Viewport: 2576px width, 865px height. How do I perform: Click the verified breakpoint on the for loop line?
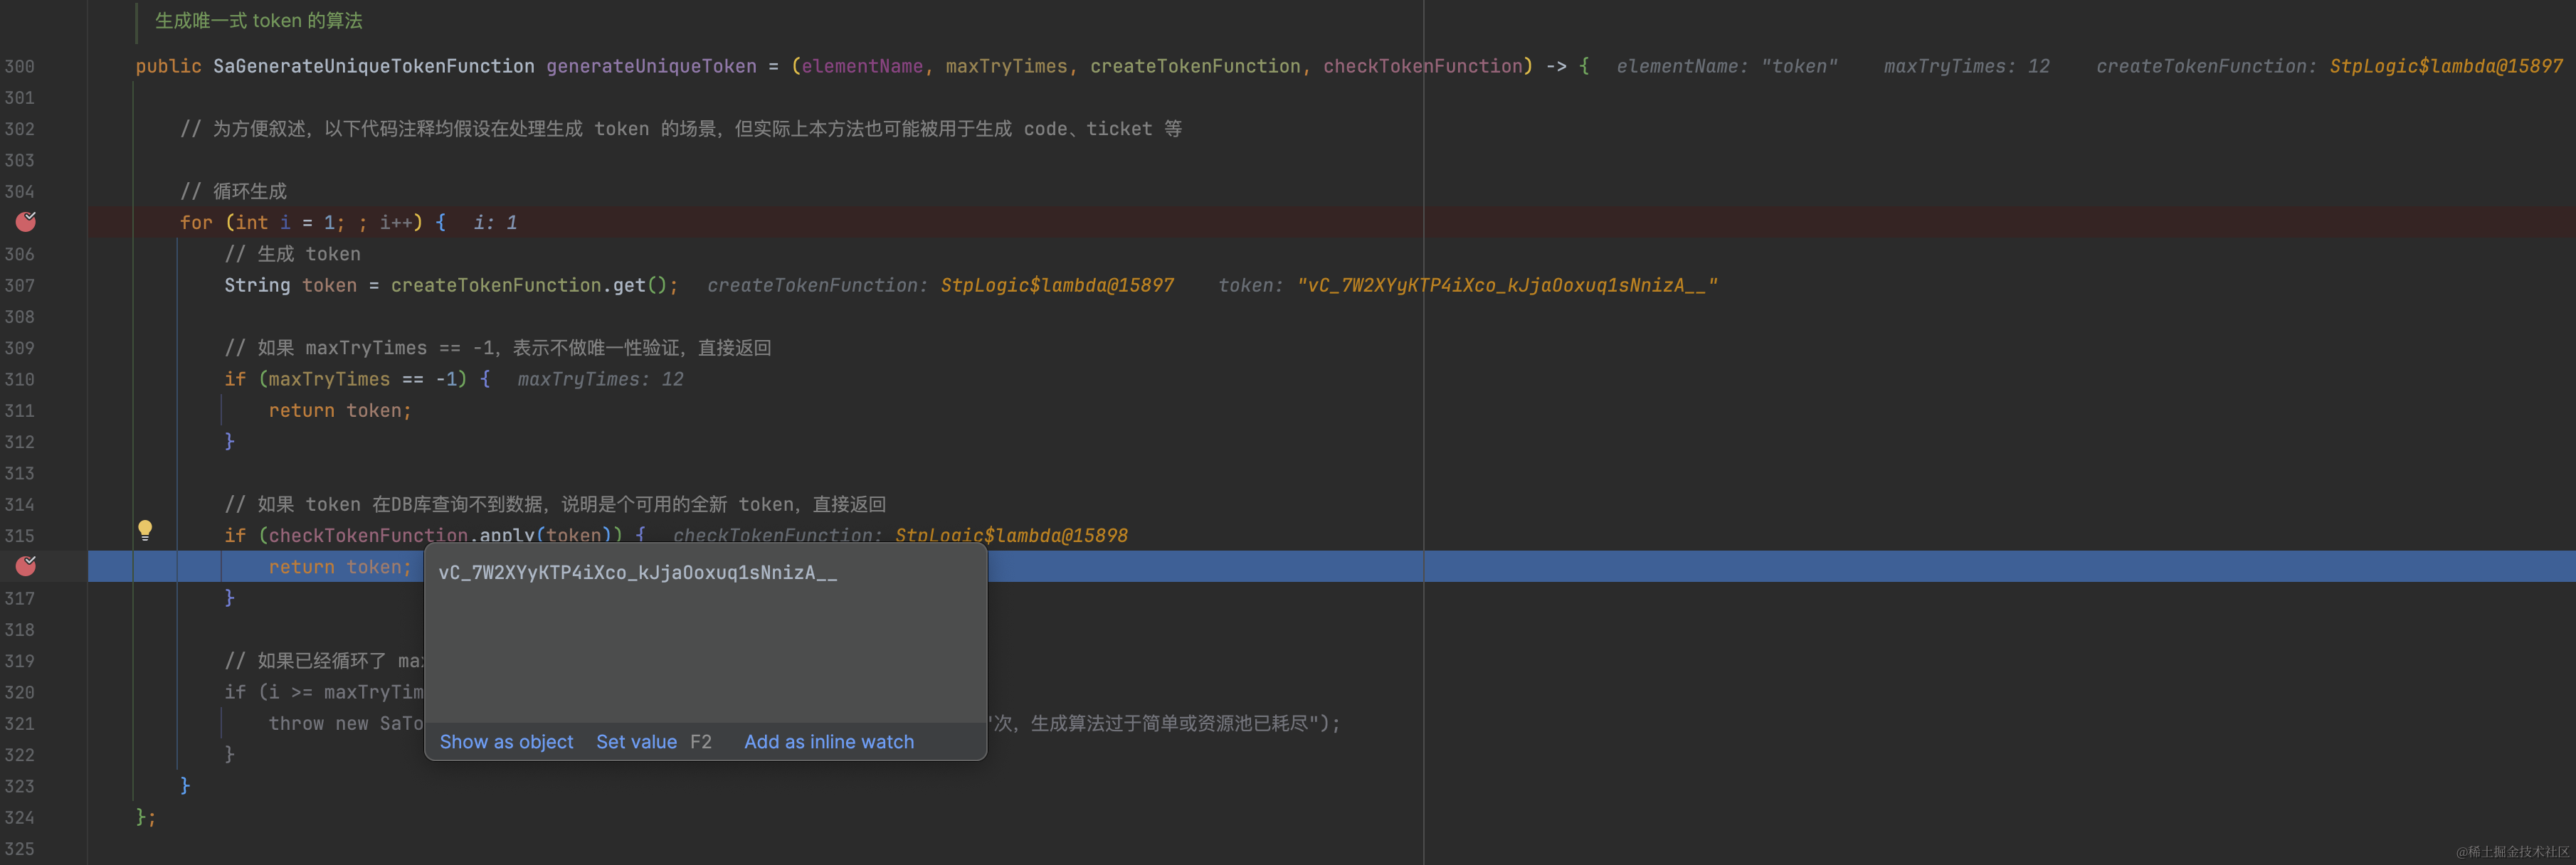coord(26,222)
